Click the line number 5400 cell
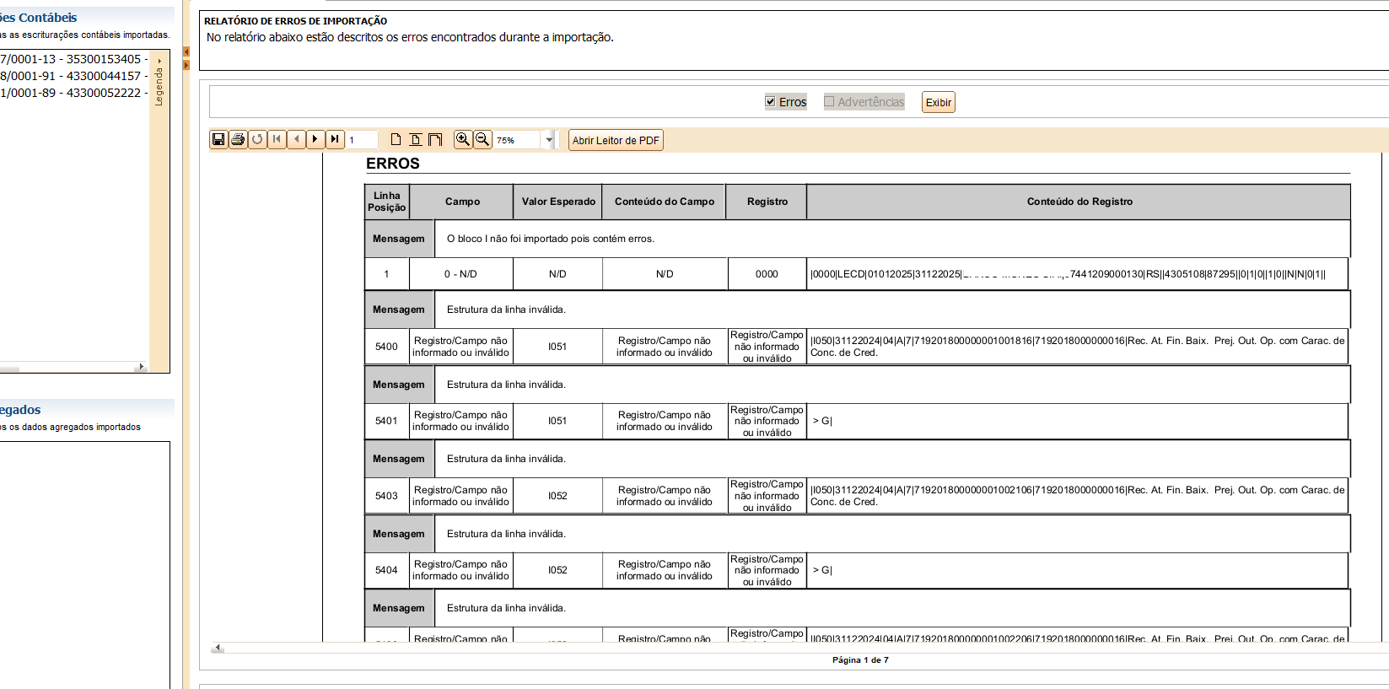 pyautogui.click(x=386, y=347)
